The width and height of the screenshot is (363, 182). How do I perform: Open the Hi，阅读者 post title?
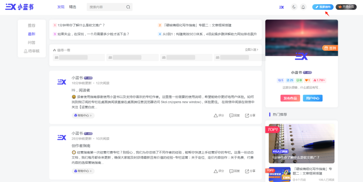tap(81, 90)
